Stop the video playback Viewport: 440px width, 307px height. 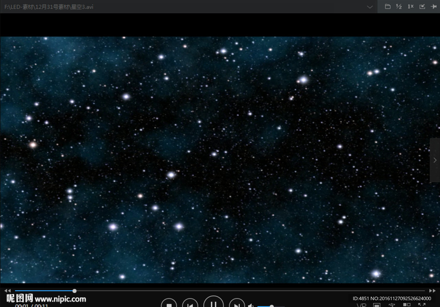point(169,304)
